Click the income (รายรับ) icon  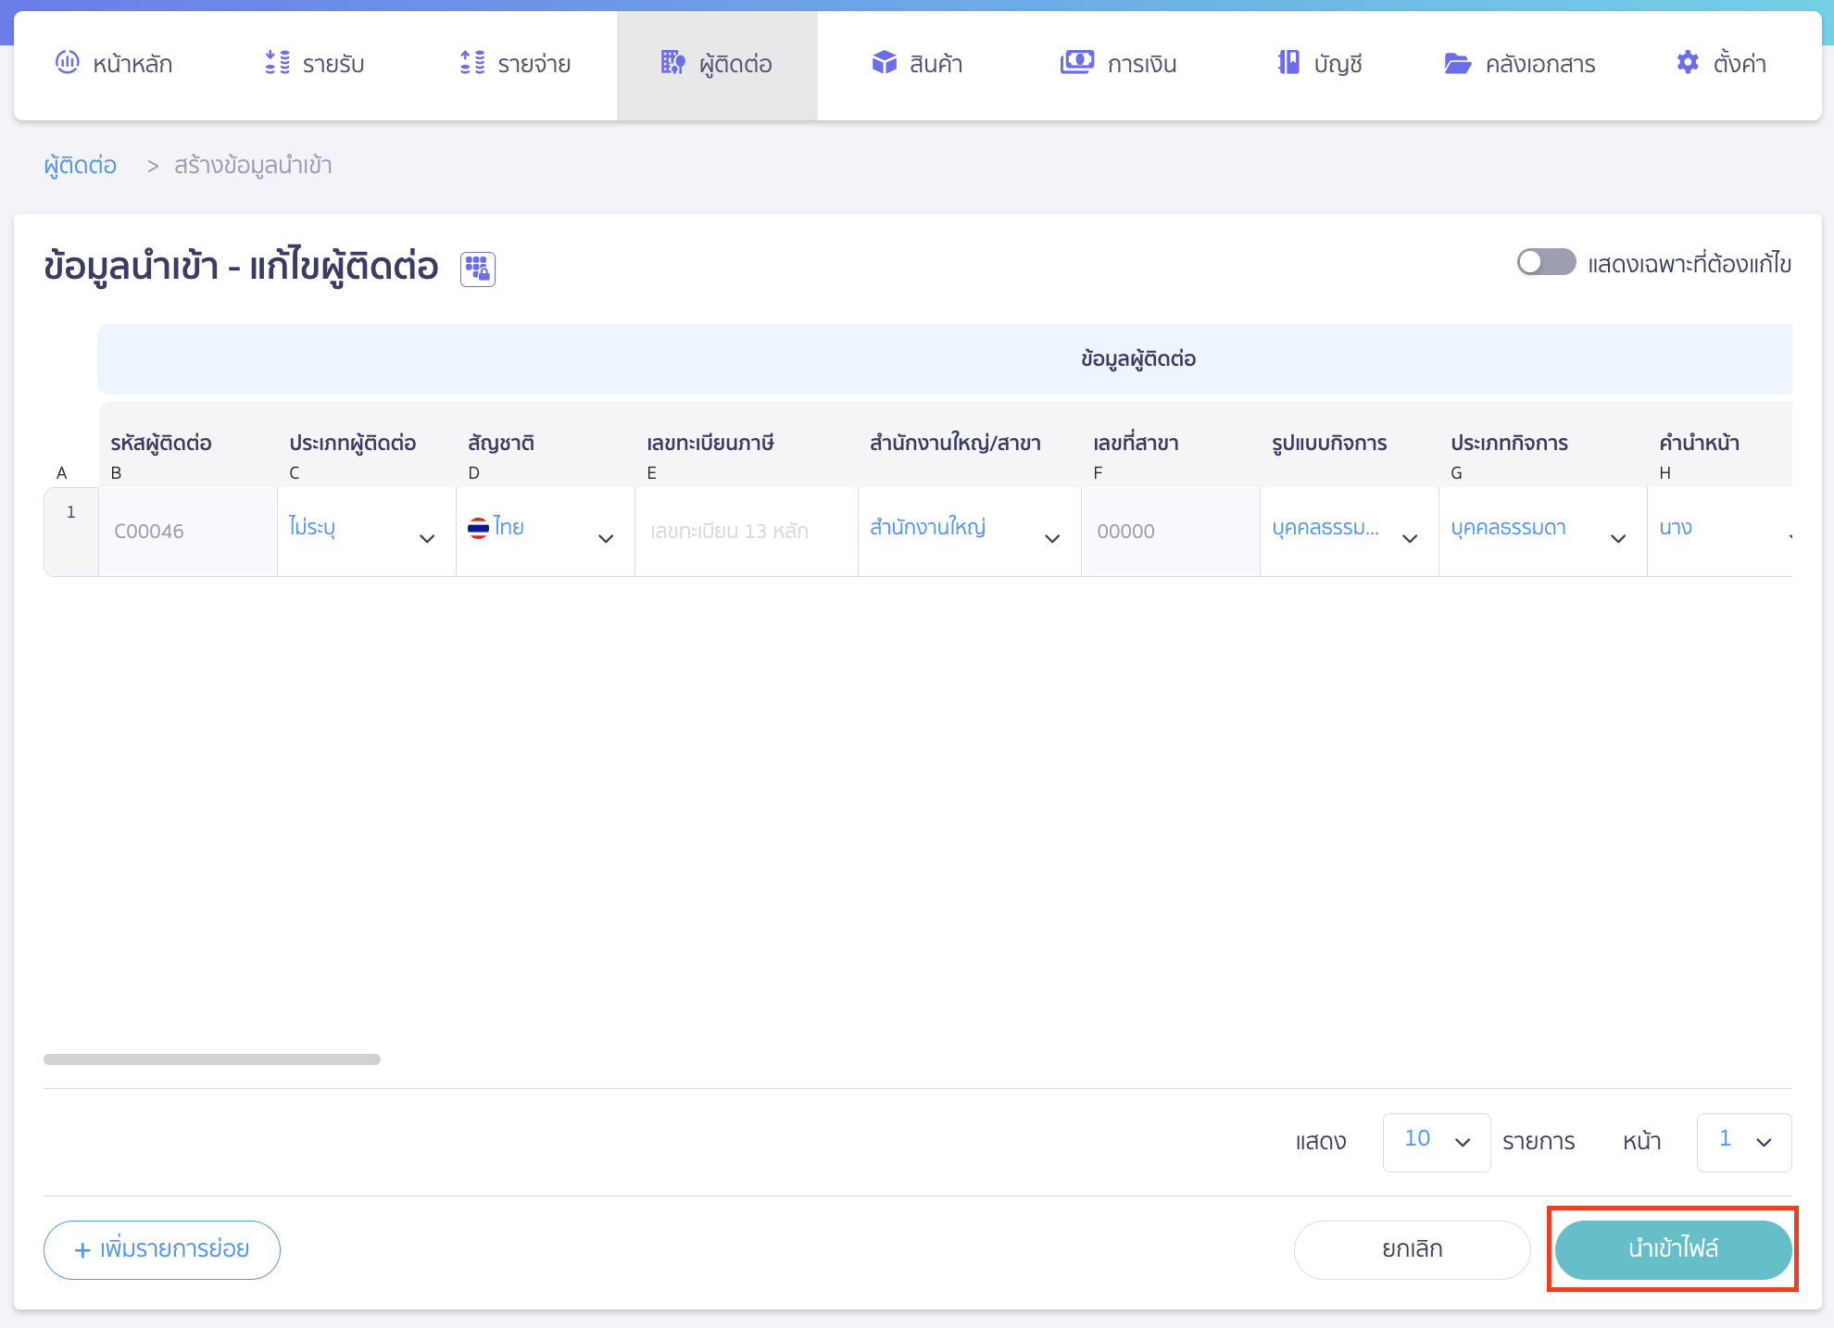277,62
